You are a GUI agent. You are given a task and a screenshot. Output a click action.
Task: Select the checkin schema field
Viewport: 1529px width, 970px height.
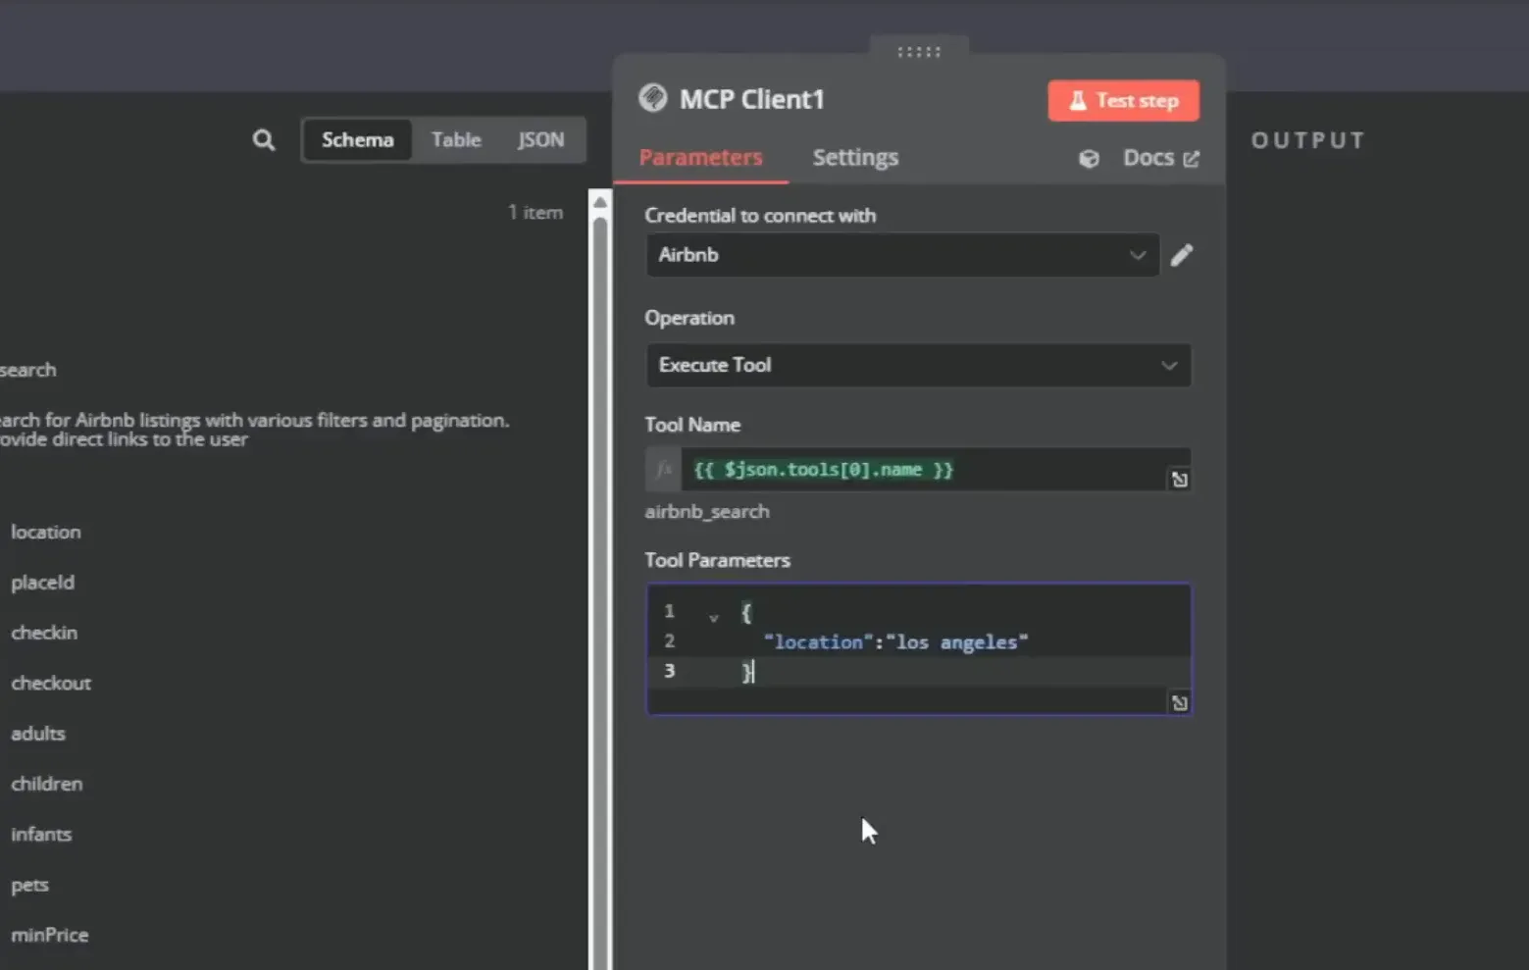[44, 633]
